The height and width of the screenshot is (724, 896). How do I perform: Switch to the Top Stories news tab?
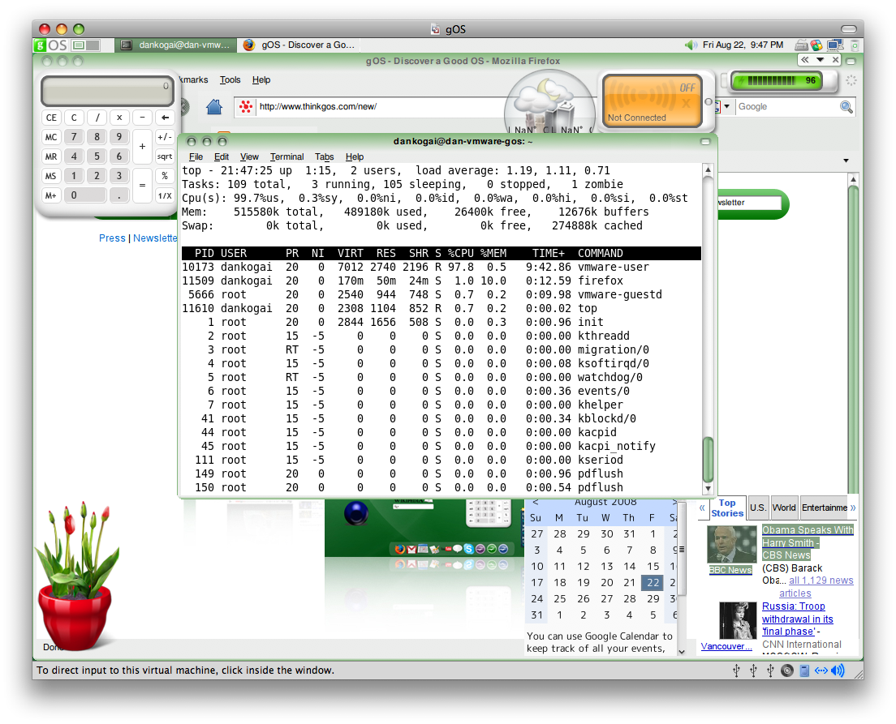click(727, 508)
